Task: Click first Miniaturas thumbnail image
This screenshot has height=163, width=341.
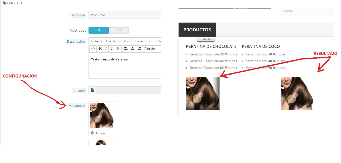Action: 102,115
